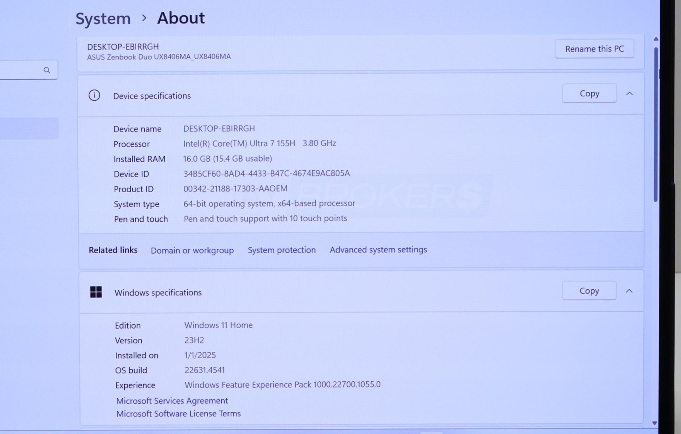Screen dimensions: 681x434
Task: Click the Device ID value starting 34B5CF60
Action: [267, 174]
